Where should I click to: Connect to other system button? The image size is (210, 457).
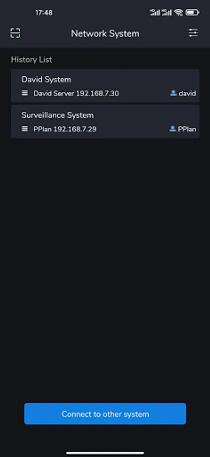pyautogui.click(x=105, y=413)
